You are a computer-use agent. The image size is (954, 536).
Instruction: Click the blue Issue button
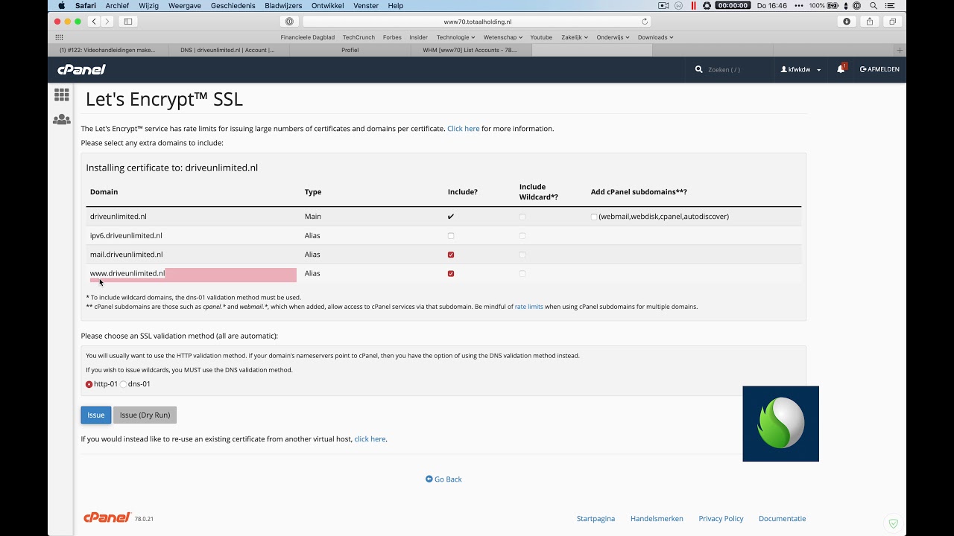click(x=96, y=415)
